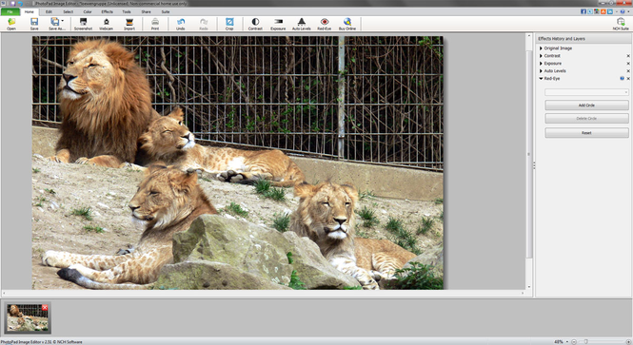Share via the Facebook icon
633x345 pixels.
click(x=584, y=11)
